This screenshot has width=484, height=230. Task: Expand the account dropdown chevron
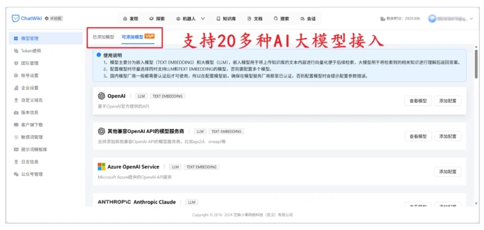click(x=471, y=19)
